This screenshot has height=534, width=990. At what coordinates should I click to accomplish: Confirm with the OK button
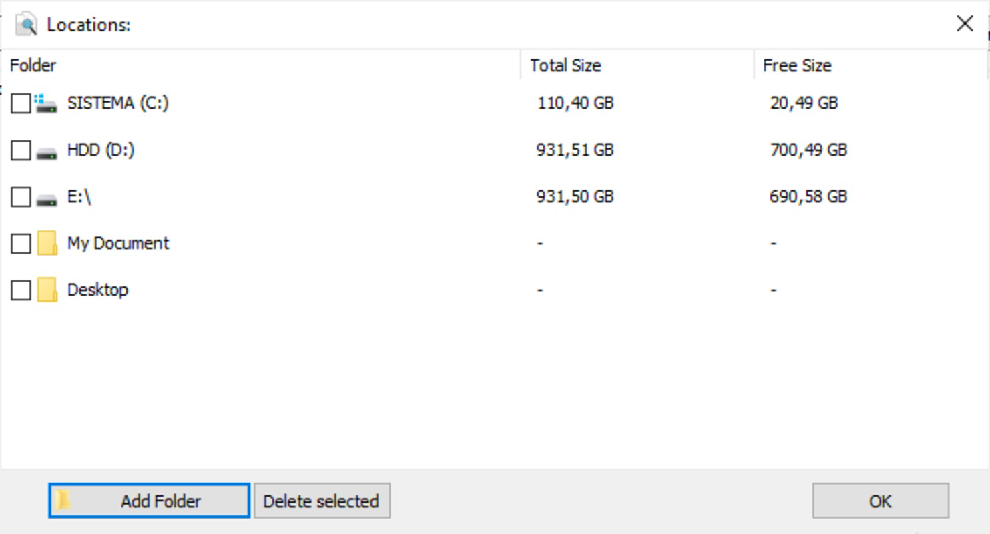click(x=881, y=501)
